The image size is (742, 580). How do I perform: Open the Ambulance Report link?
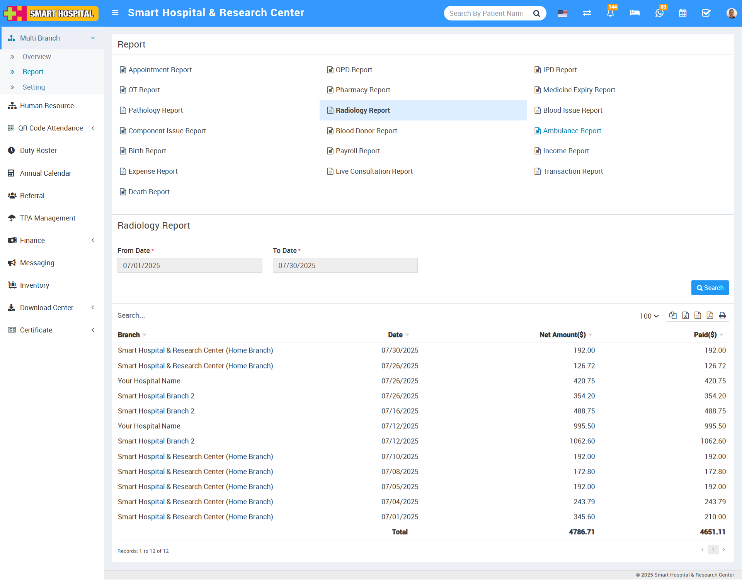click(568, 131)
